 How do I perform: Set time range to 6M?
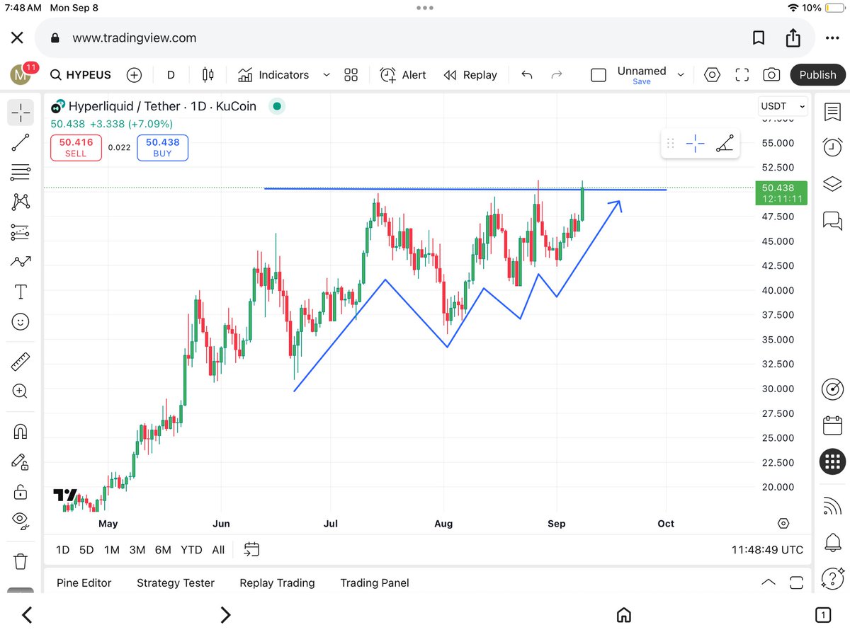pyautogui.click(x=163, y=549)
